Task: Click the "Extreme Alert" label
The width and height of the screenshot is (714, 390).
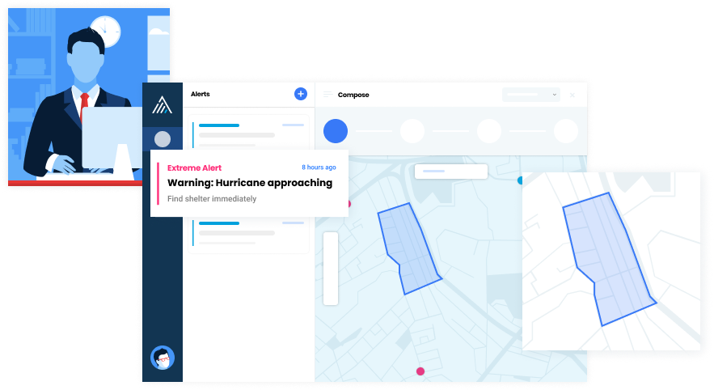Action: tap(194, 167)
